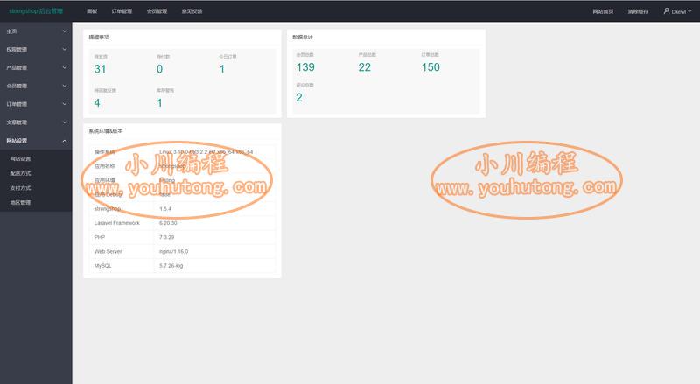Click the Web Server row label
The height and width of the screenshot is (384, 700).
tap(108, 251)
